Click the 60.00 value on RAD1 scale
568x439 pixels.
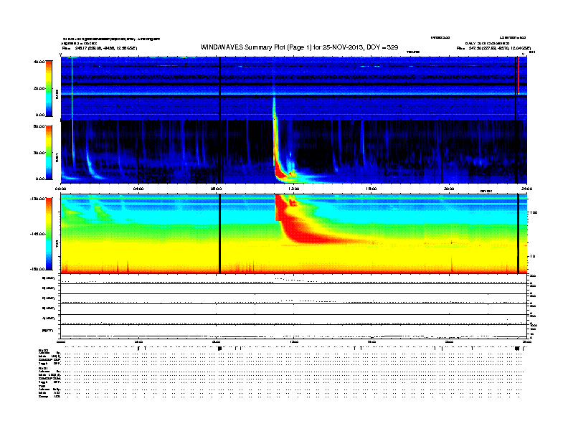pos(39,126)
